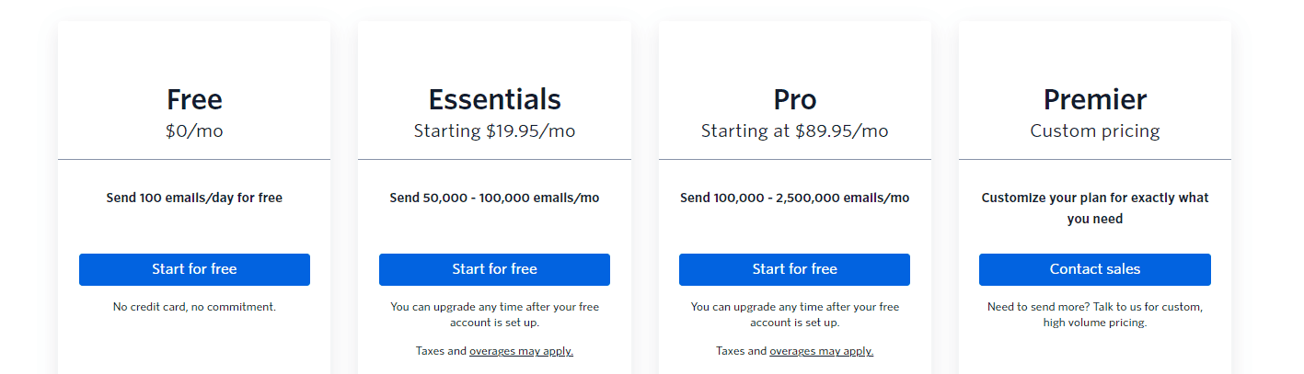Click the Contact sales button
Viewport: 1304px width, 374px height.
pyautogui.click(x=1095, y=269)
